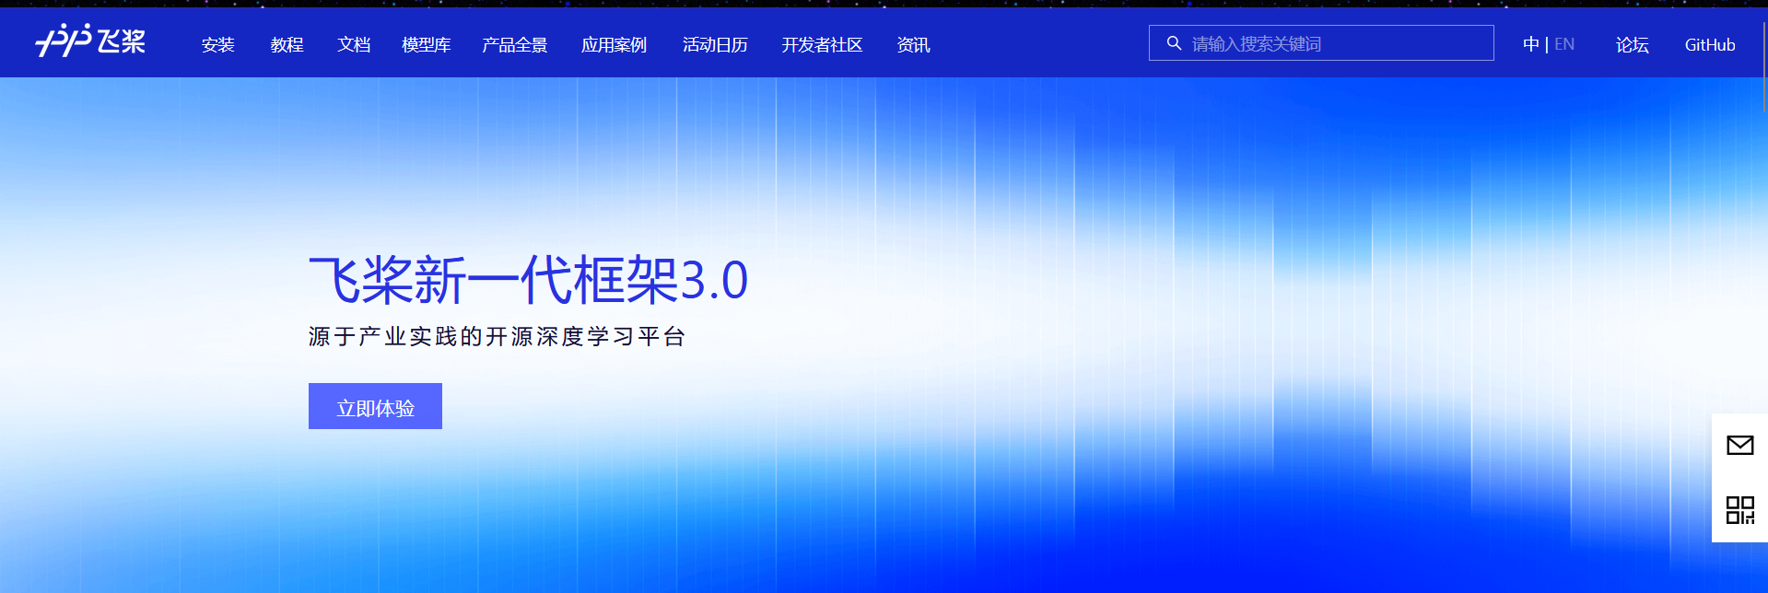The image size is (1768, 593).
Task: Open the 资讯 menu item
Action: coord(913,44)
